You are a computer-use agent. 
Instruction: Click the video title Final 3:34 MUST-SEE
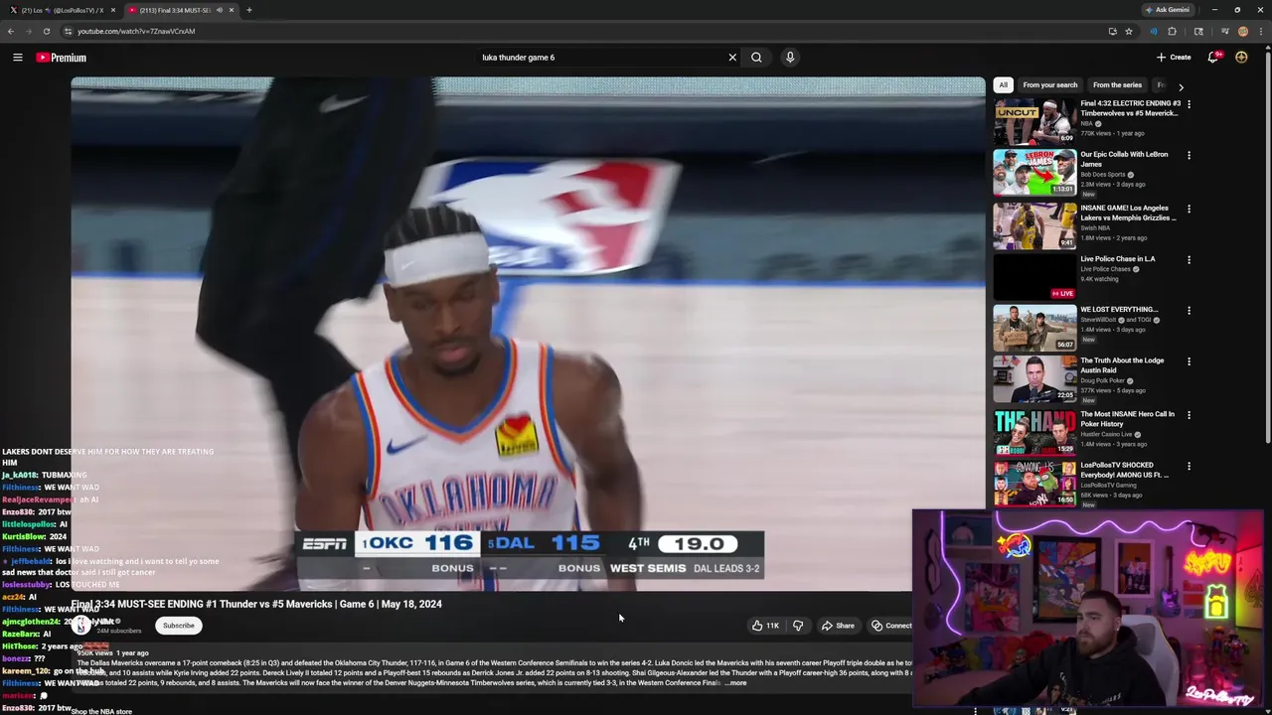tap(256, 604)
